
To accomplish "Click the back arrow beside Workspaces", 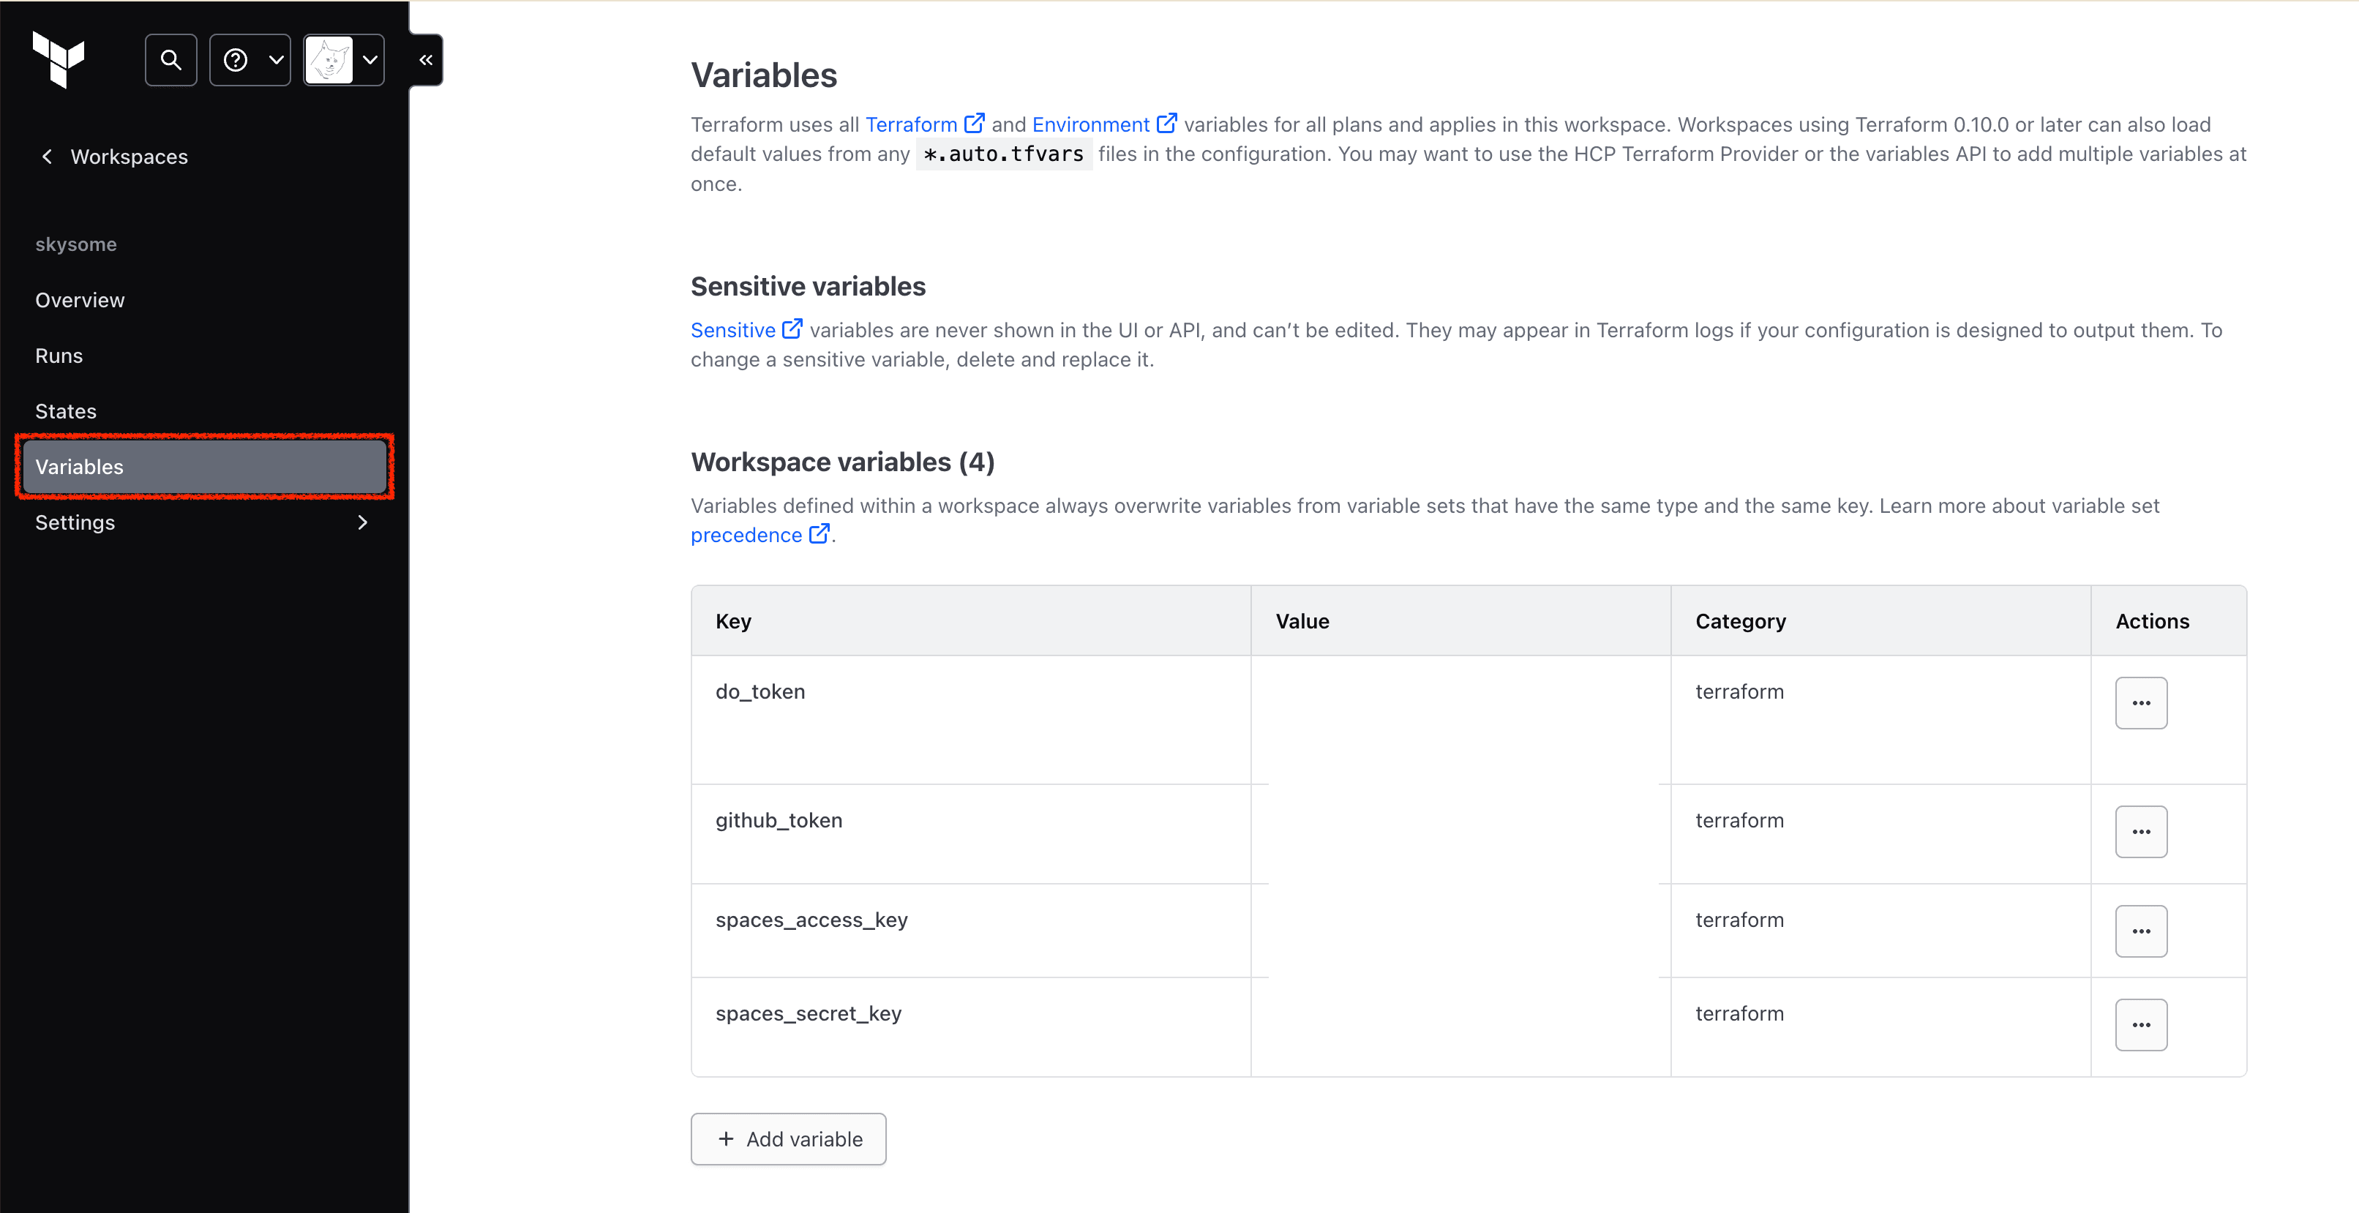I will (47, 156).
